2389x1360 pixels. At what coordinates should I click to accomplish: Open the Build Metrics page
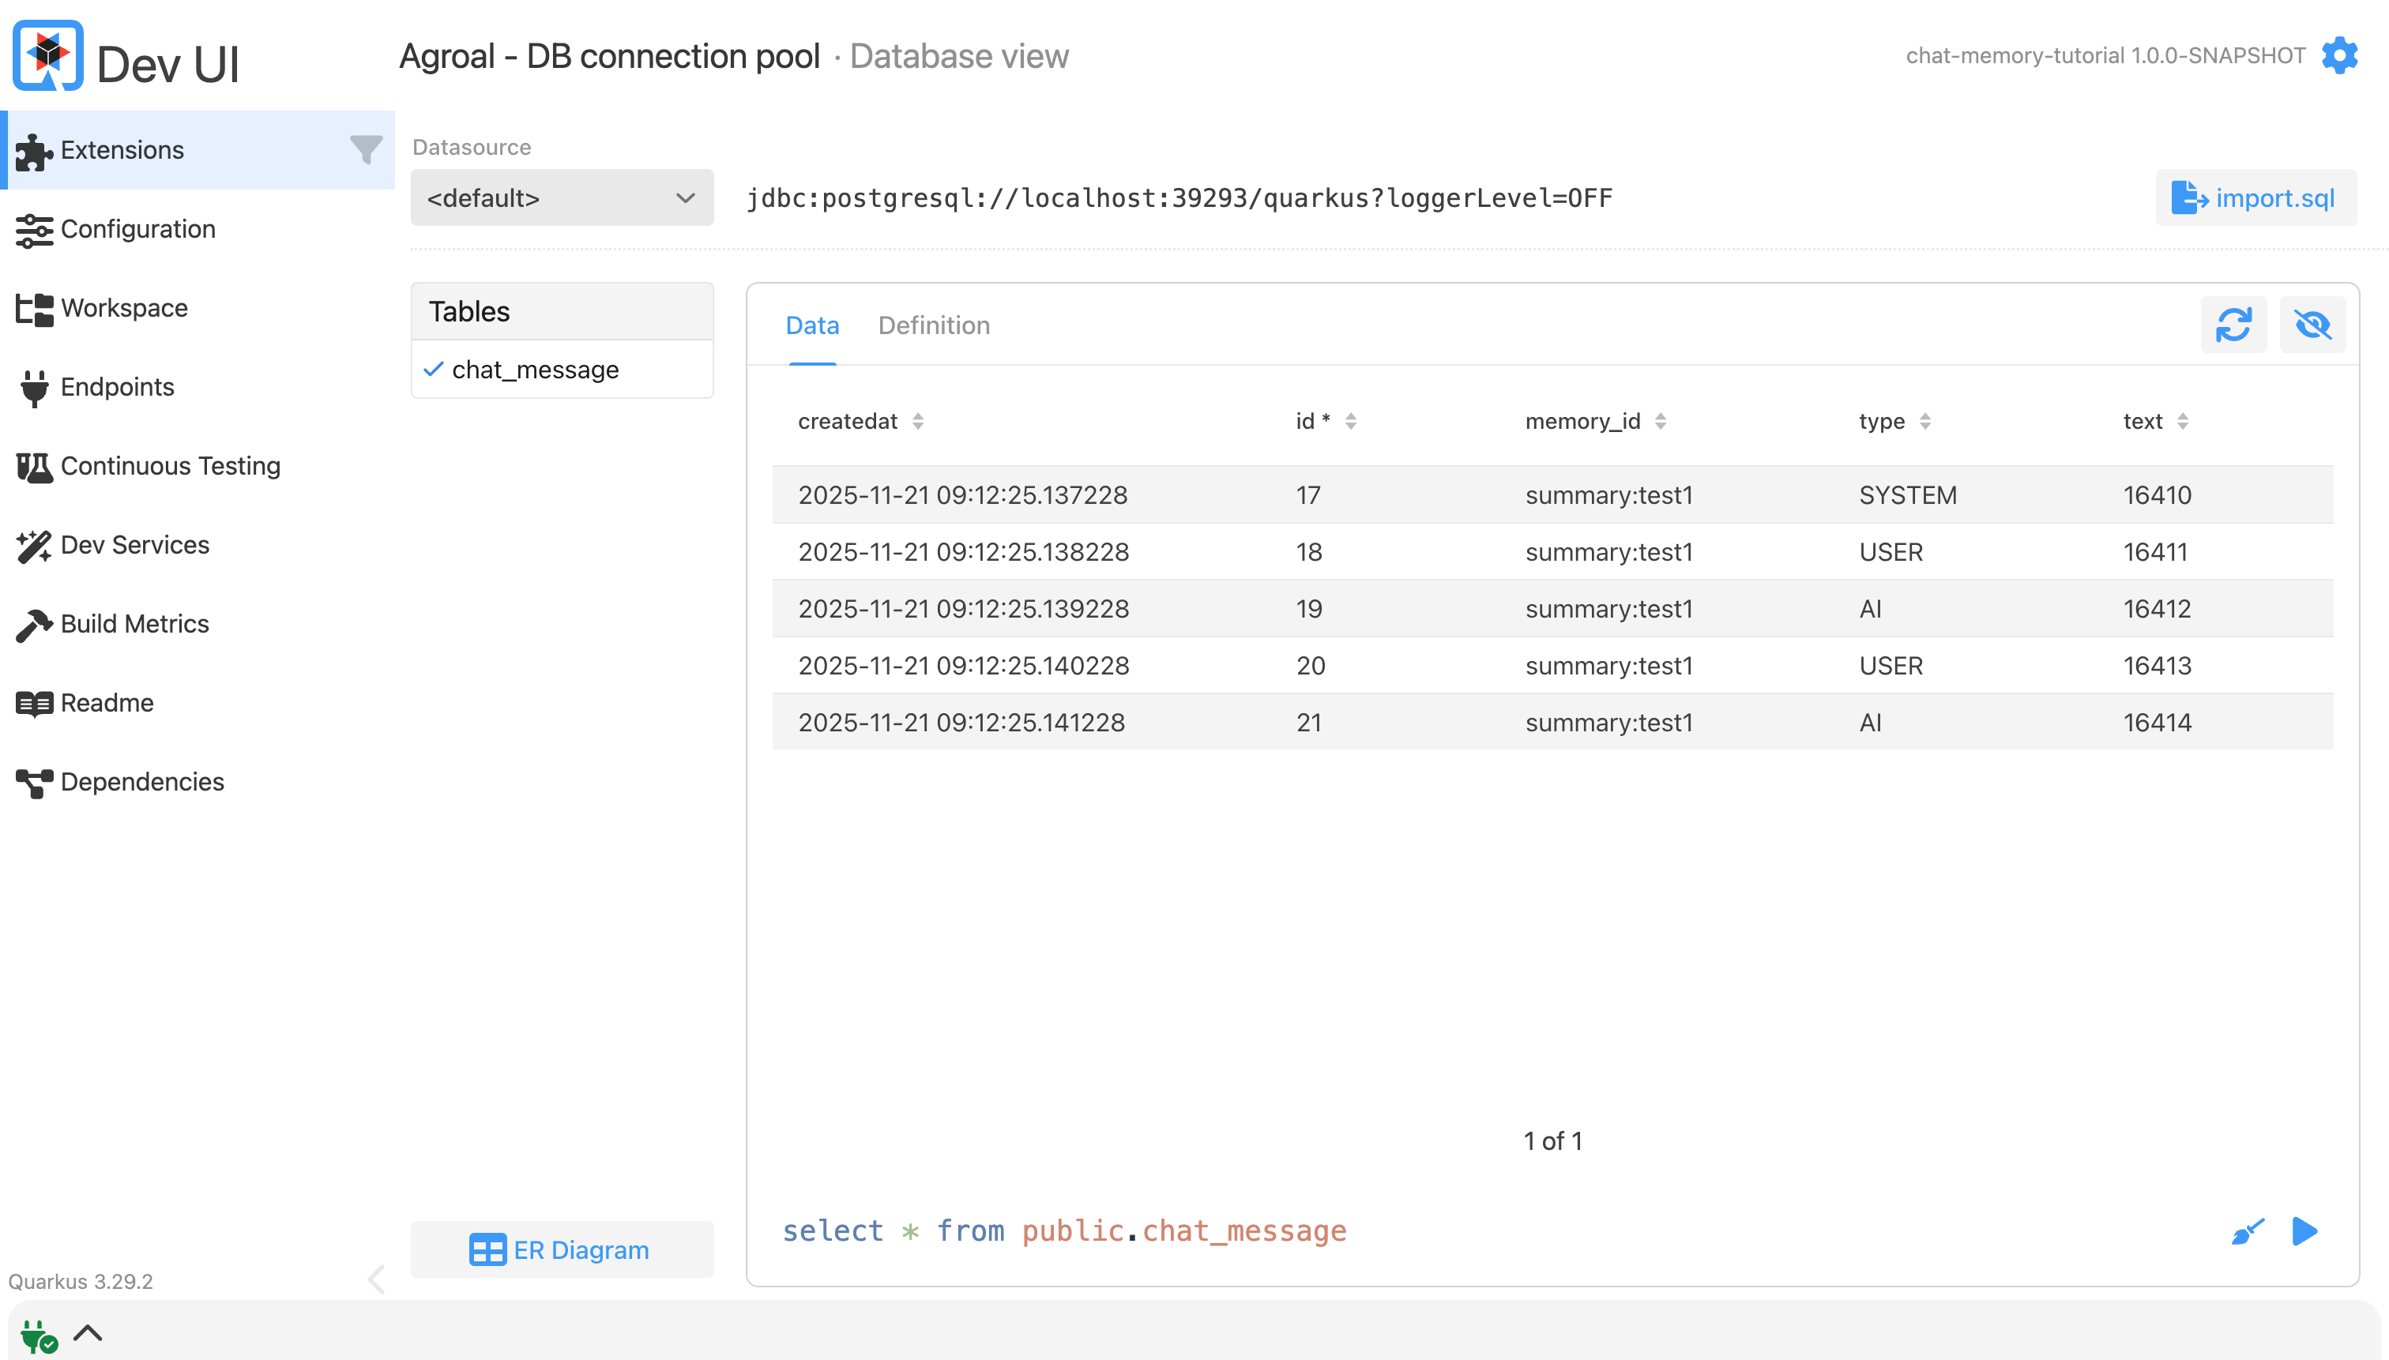(x=134, y=624)
